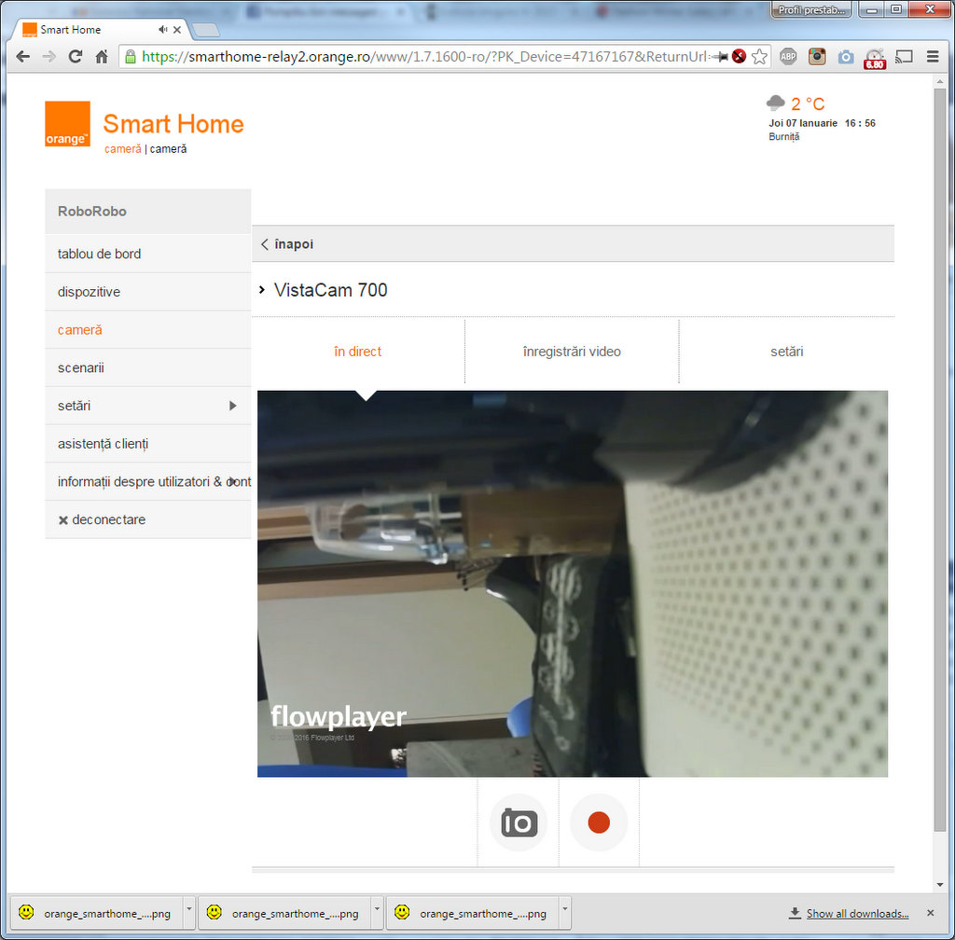Screen dimensions: 955x940
Task: Open asistență clienți in sidebar
Action: pyautogui.click(x=148, y=444)
